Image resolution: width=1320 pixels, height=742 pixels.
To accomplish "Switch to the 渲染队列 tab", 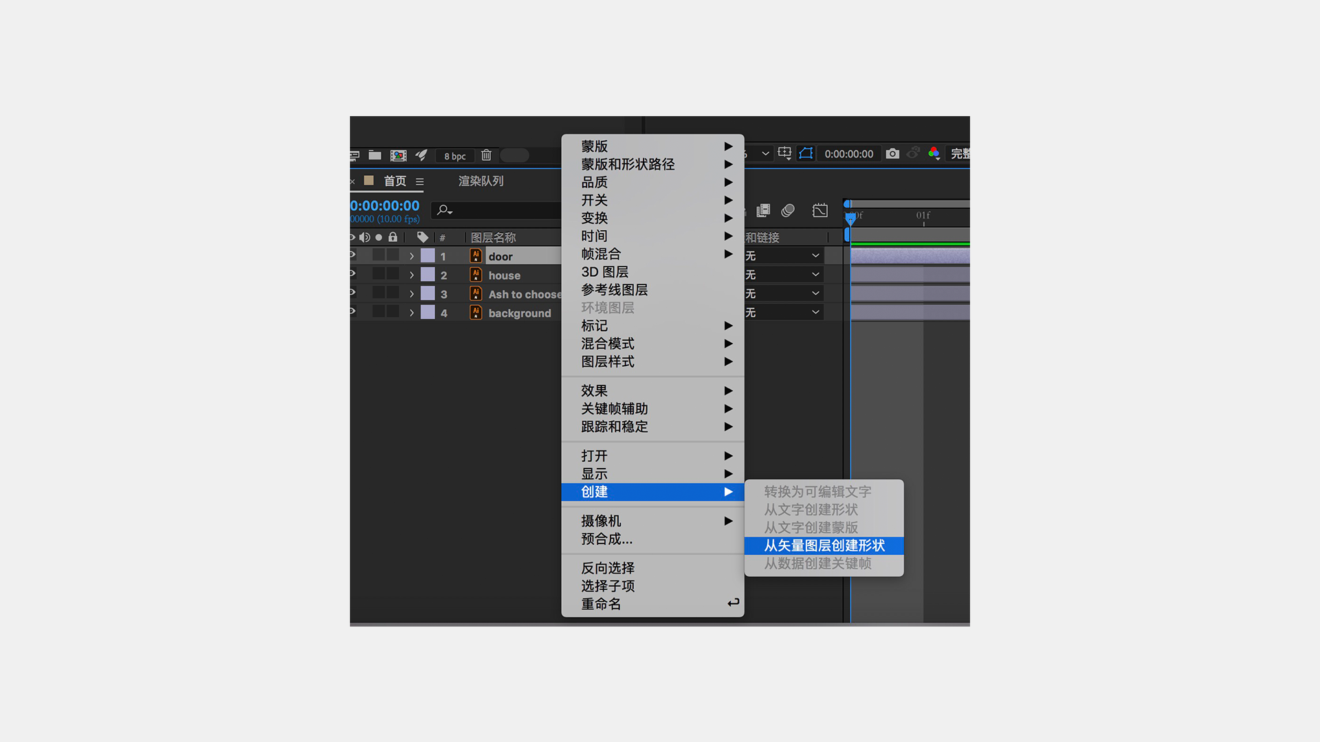I will [480, 181].
